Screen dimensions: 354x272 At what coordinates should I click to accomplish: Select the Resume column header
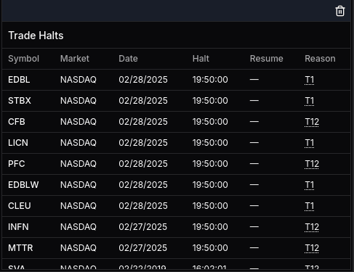tap(267, 59)
